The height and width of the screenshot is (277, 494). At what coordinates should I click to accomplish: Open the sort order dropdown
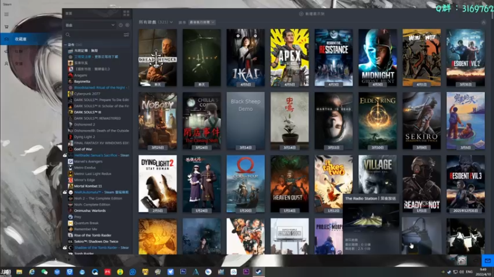tap(202, 22)
